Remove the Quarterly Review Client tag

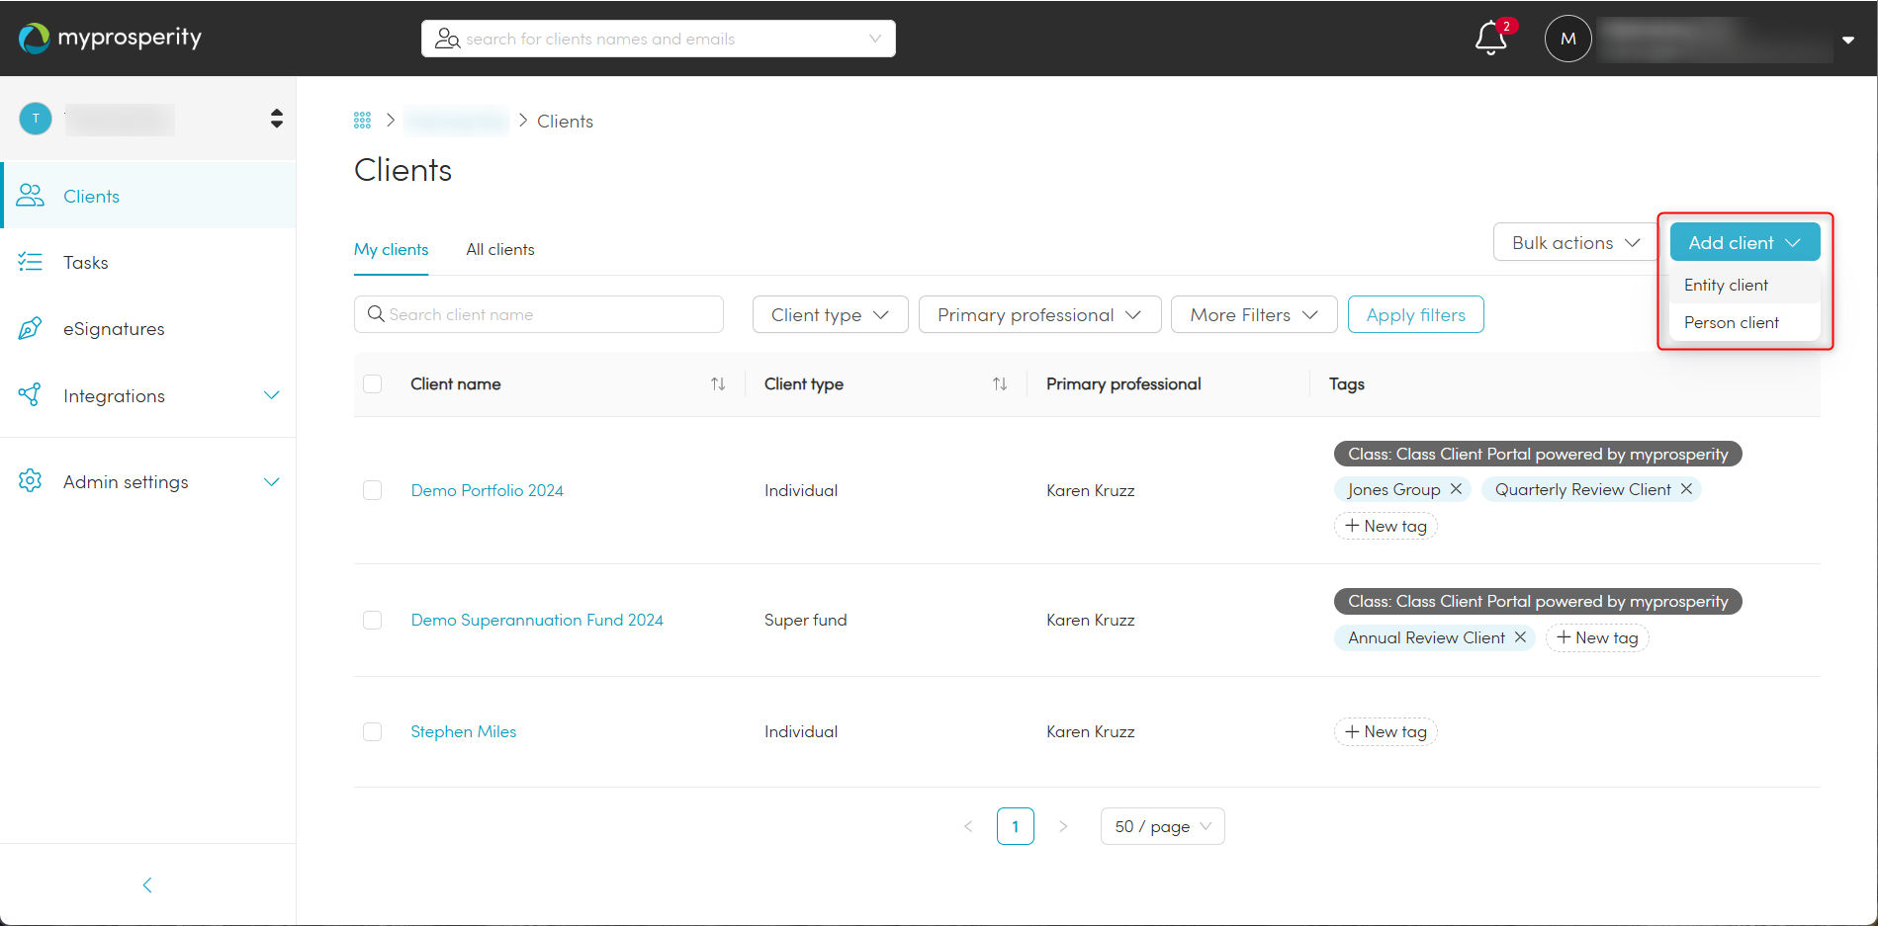coord(1686,489)
